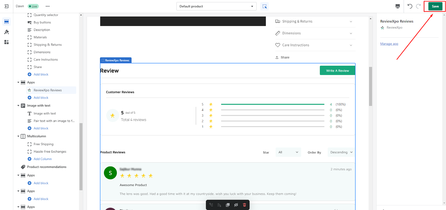446x210 pixels.
Task: Click the Live status badge
Action: [x=33, y=6]
